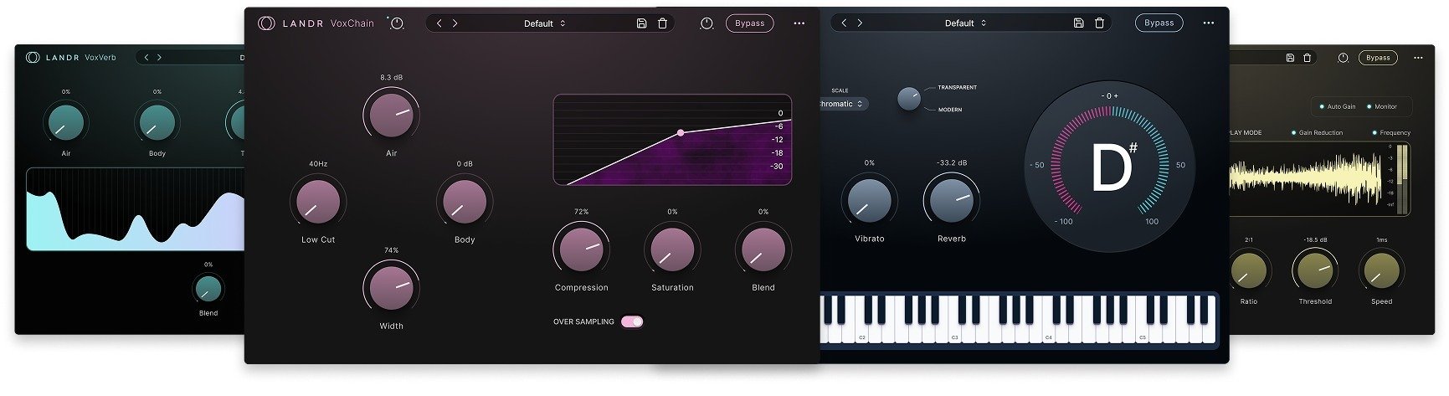Select Frequency display mode
This screenshot has height=396, width=1449.
1391,132
